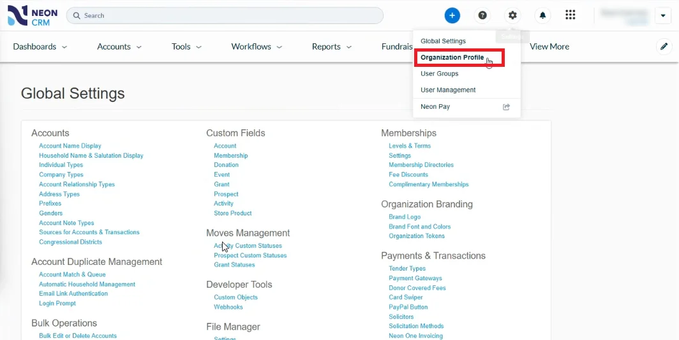Click the blue plus quick-add icon
This screenshot has height=340, width=679.
coord(452,15)
